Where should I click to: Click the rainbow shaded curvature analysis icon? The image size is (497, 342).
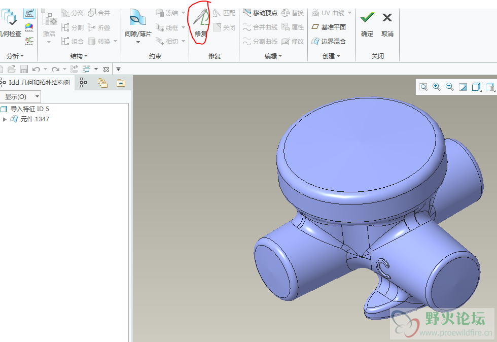coord(29,27)
